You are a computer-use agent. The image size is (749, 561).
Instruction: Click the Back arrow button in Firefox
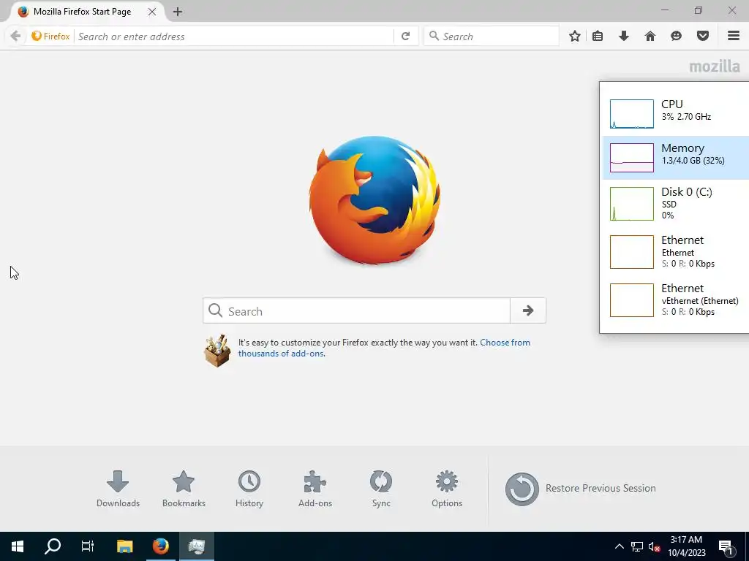pos(15,36)
